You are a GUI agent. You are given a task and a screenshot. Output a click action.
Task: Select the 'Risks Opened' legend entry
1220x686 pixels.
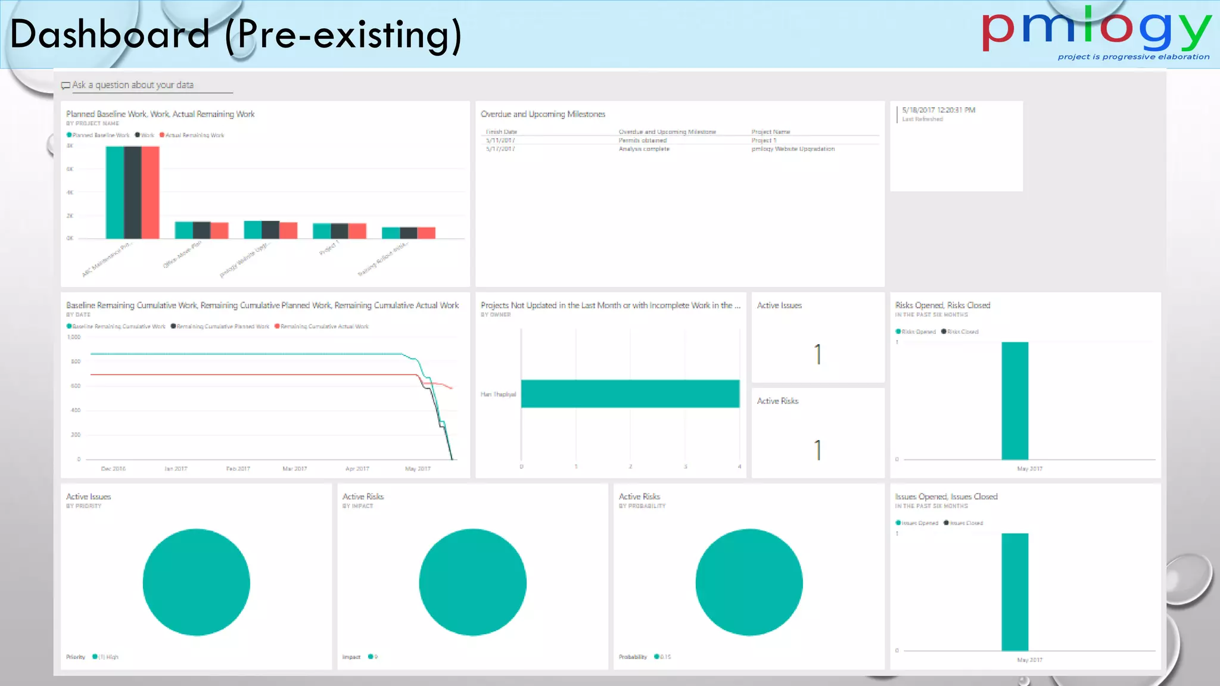(x=916, y=332)
